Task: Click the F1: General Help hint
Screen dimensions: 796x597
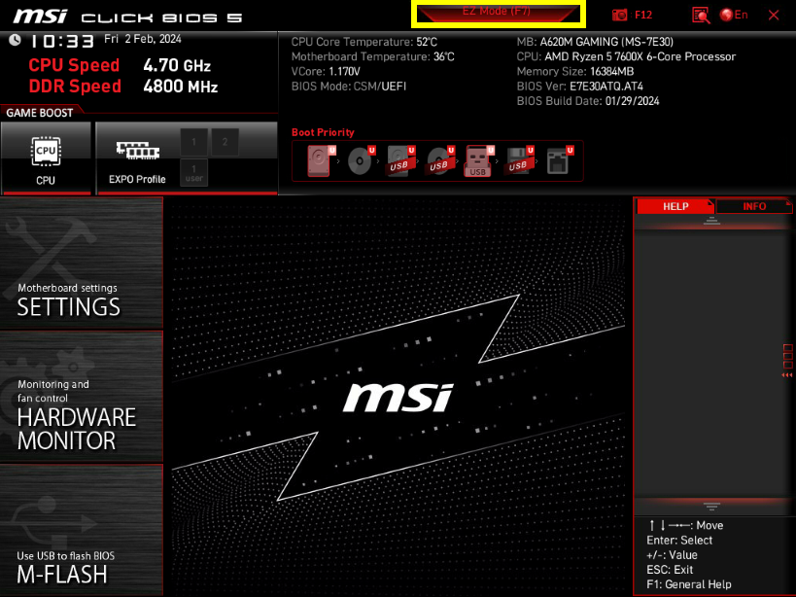Action: [x=689, y=584]
